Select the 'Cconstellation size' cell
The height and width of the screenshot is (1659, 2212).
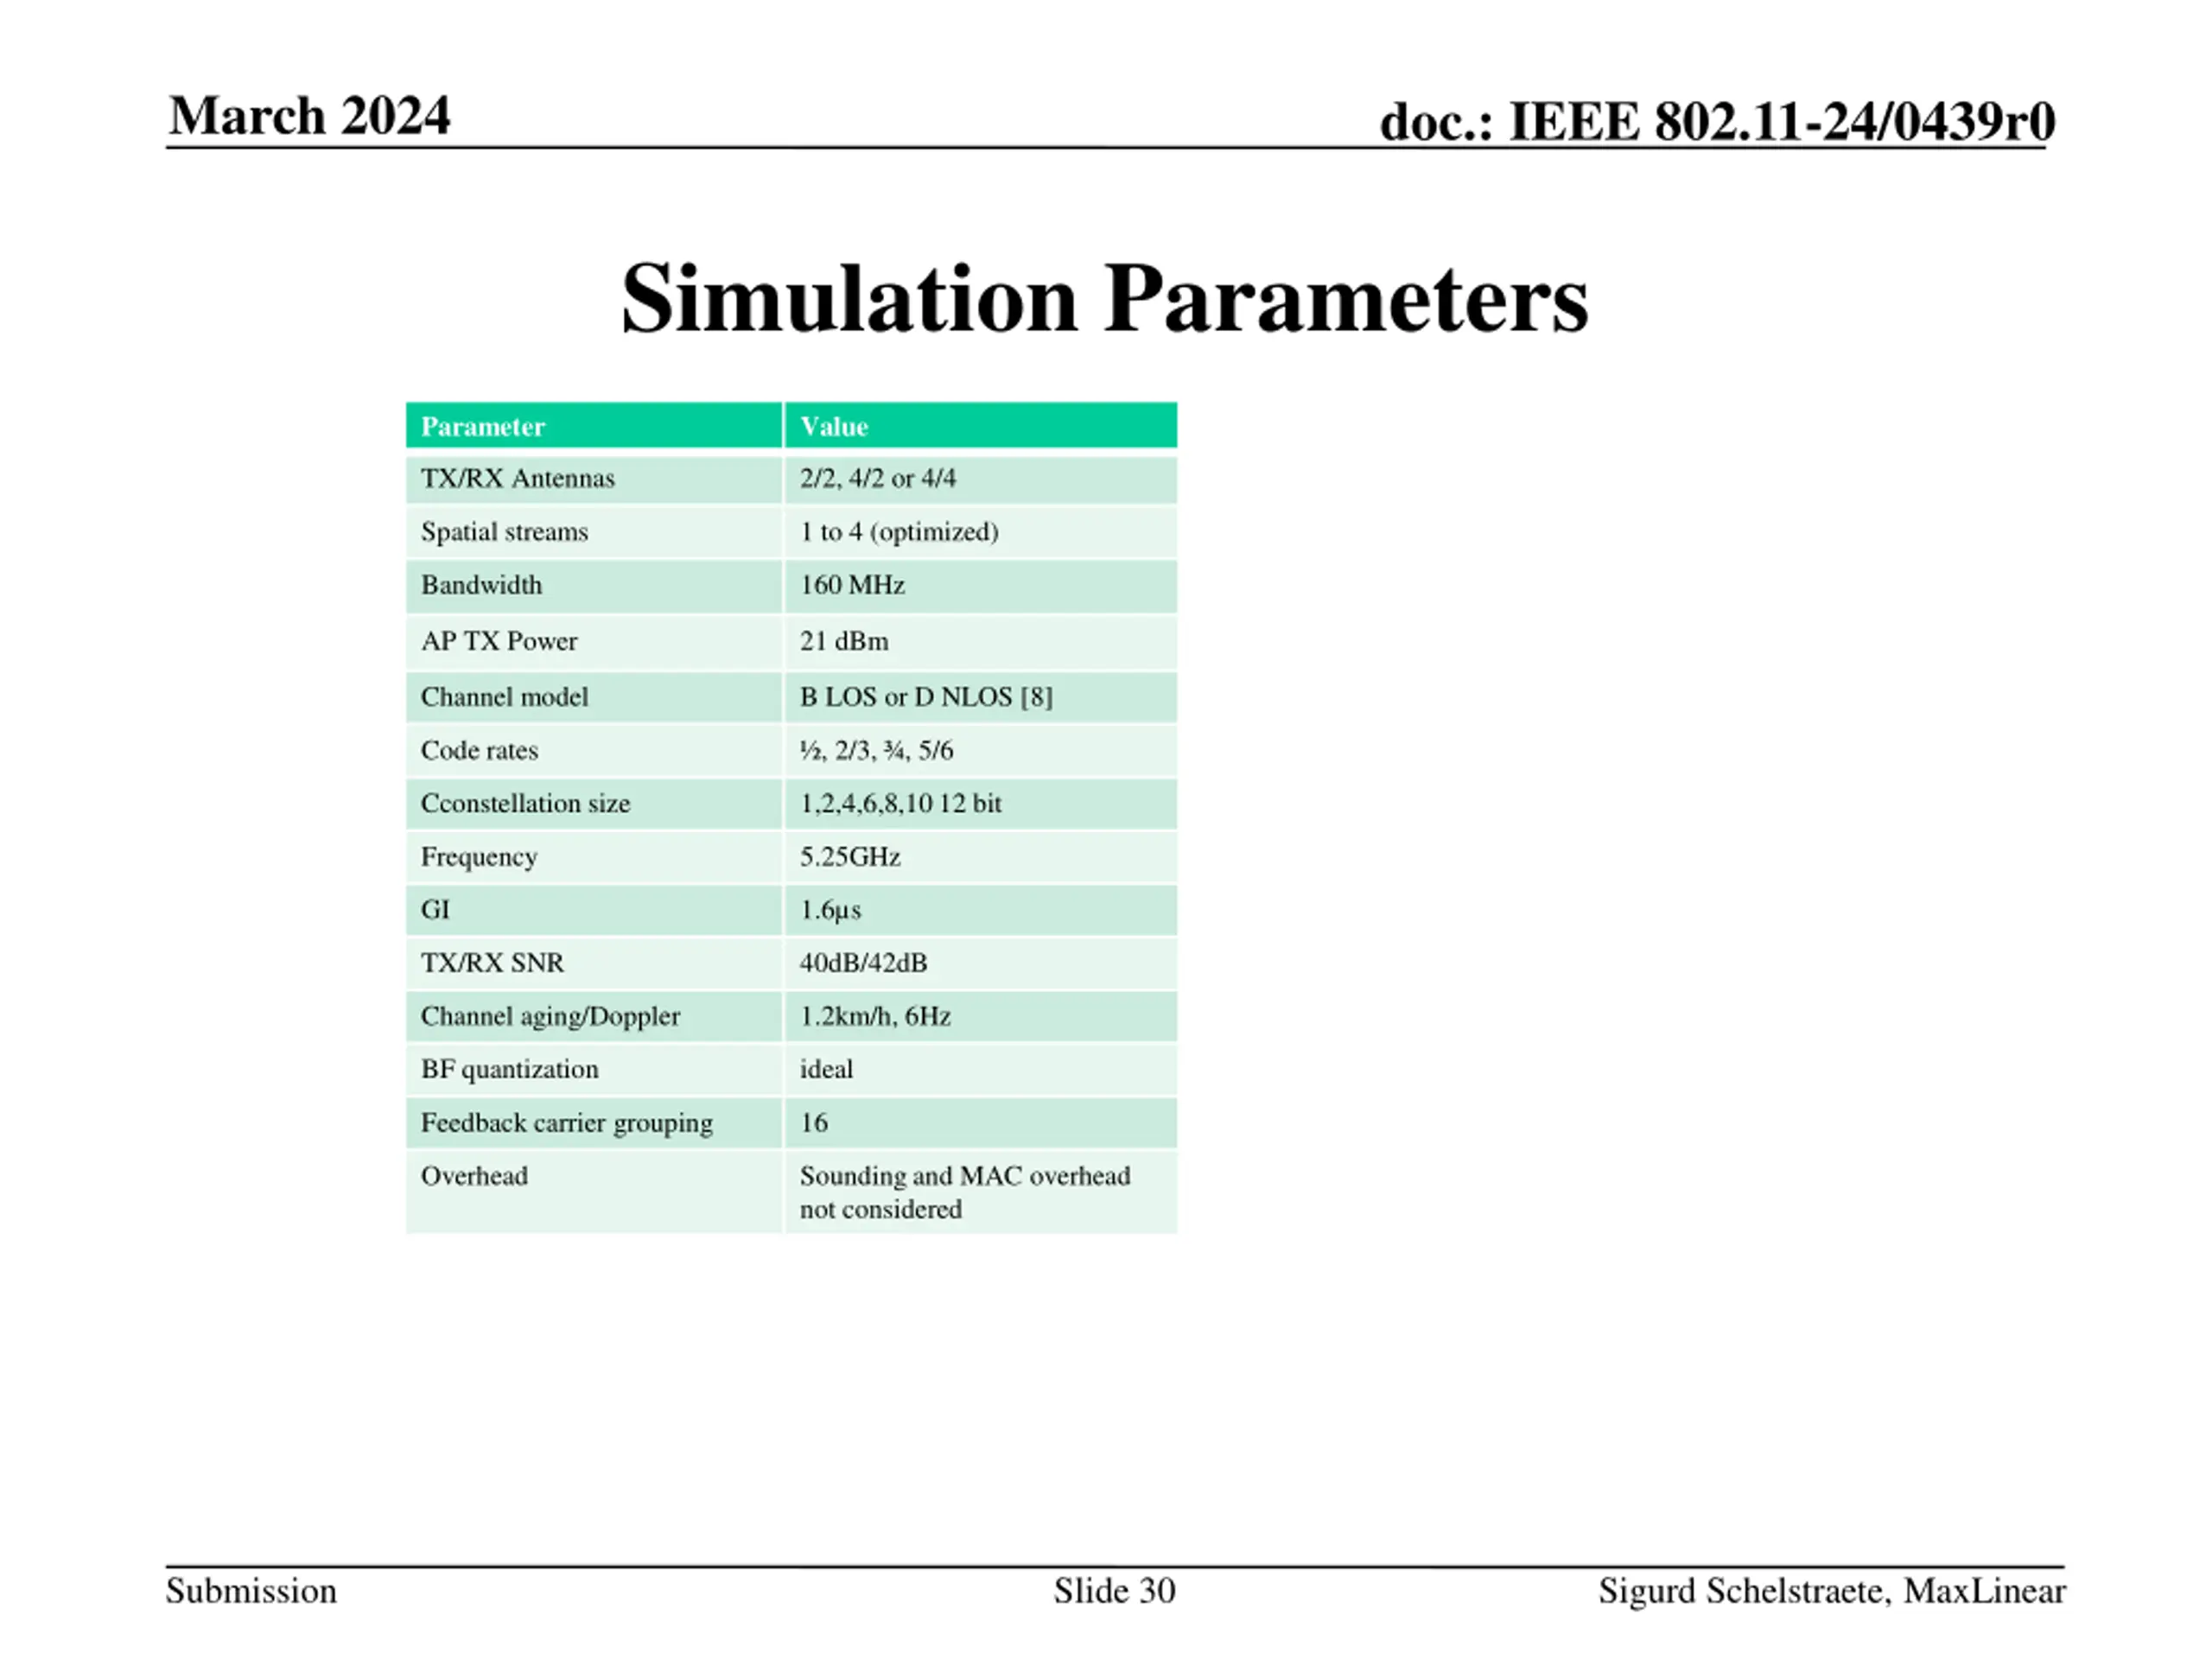[594, 804]
